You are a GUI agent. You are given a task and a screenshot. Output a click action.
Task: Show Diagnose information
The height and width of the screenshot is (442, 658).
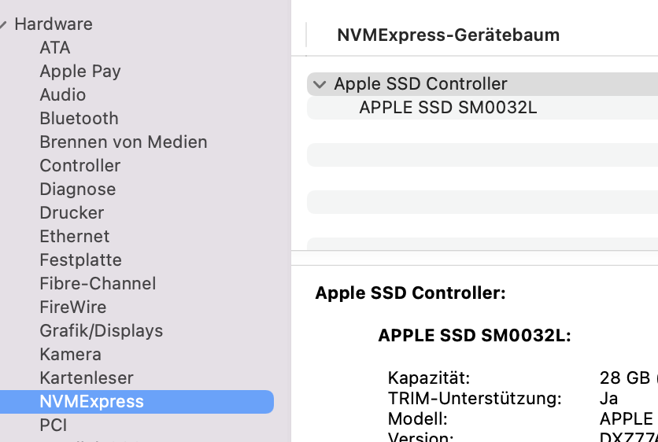click(78, 190)
